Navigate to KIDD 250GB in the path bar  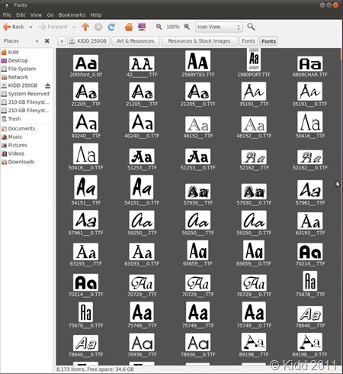point(88,41)
